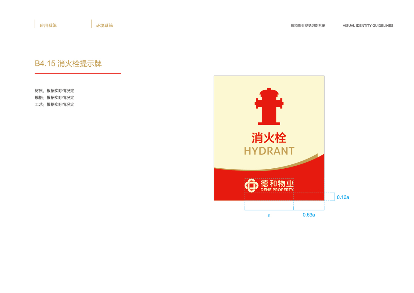
Task: Select the 应用系统 header label
Action: 48,25
